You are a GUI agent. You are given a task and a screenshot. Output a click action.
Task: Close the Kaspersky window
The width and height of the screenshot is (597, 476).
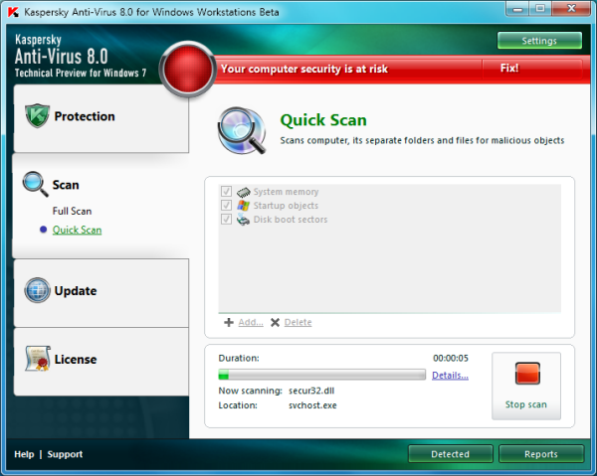(571, 9)
